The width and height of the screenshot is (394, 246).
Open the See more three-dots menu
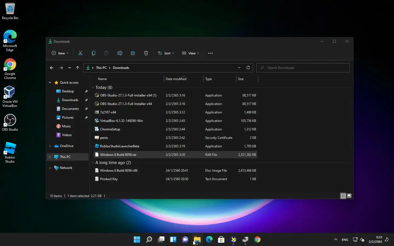pos(210,53)
